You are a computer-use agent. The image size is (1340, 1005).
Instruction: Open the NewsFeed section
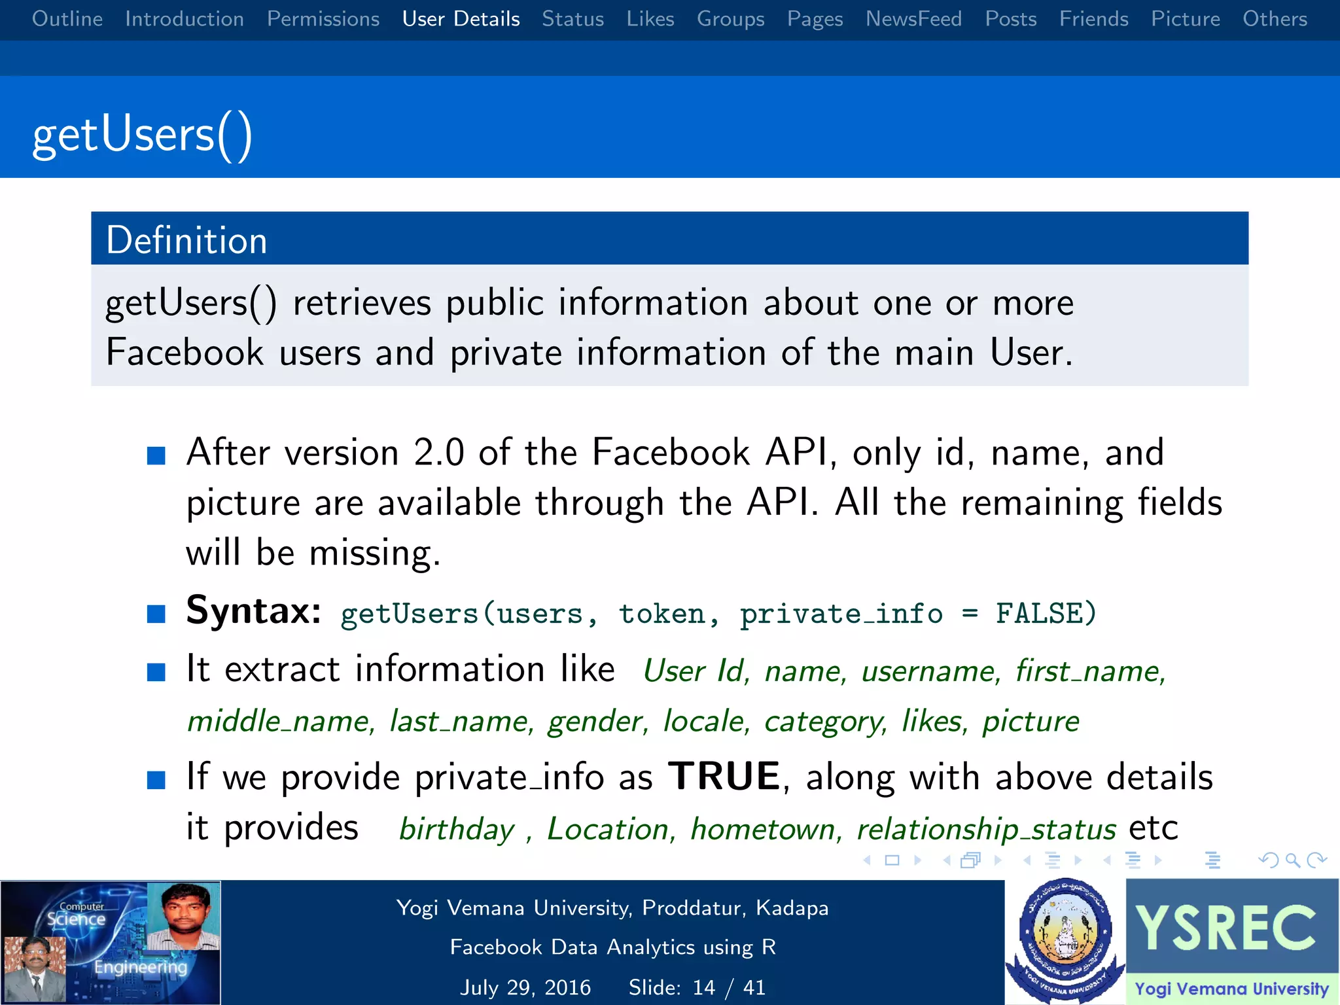click(914, 19)
